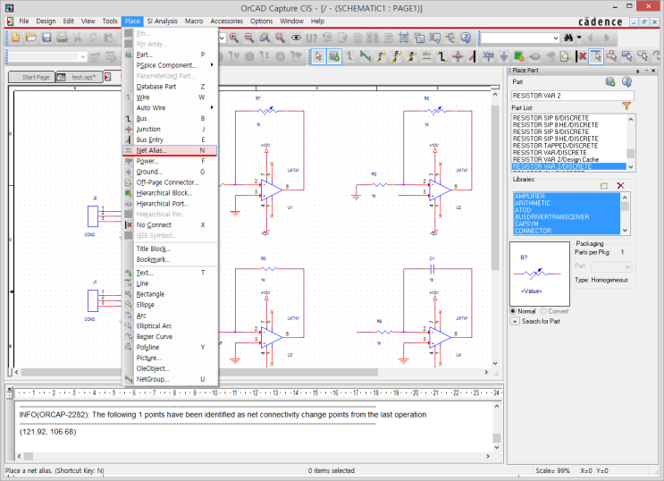664x481 pixels.
Task: Click the Place Part icon in draw toolbar
Action: point(334,56)
